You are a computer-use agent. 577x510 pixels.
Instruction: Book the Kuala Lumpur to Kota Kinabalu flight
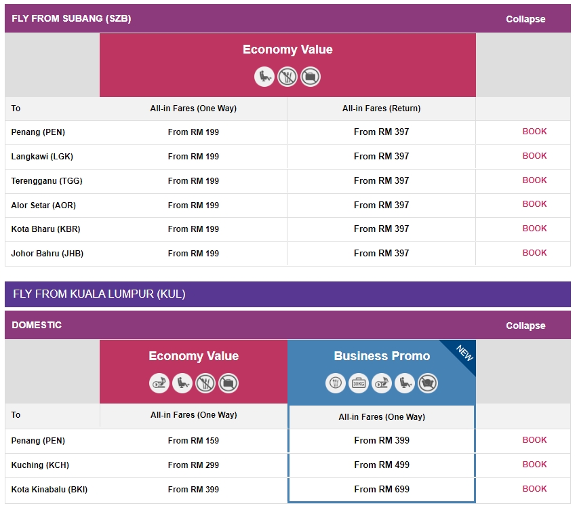pyautogui.click(x=534, y=489)
